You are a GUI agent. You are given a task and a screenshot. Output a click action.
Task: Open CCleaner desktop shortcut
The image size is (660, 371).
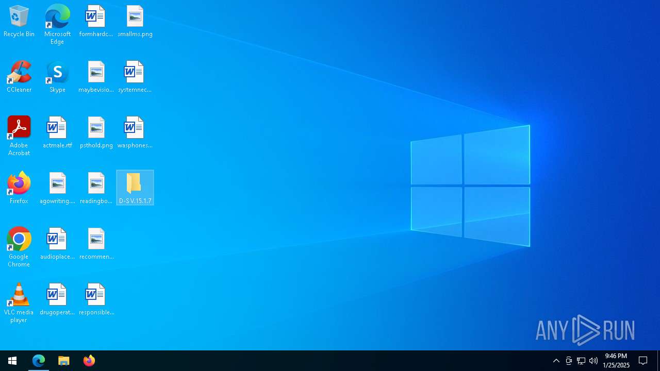point(19,77)
